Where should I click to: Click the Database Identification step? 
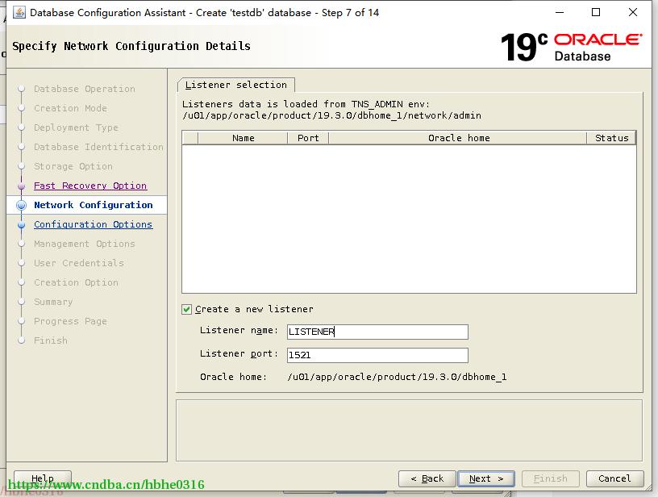pyautogui.click(x=98, y=147)
